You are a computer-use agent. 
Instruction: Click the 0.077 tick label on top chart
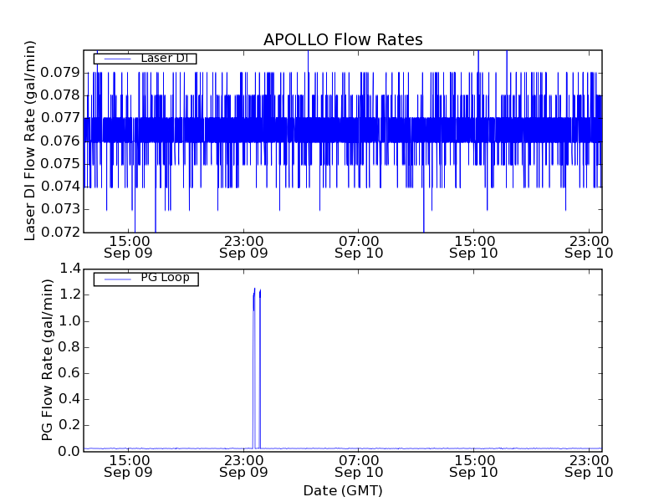click(x=60, y=118)
